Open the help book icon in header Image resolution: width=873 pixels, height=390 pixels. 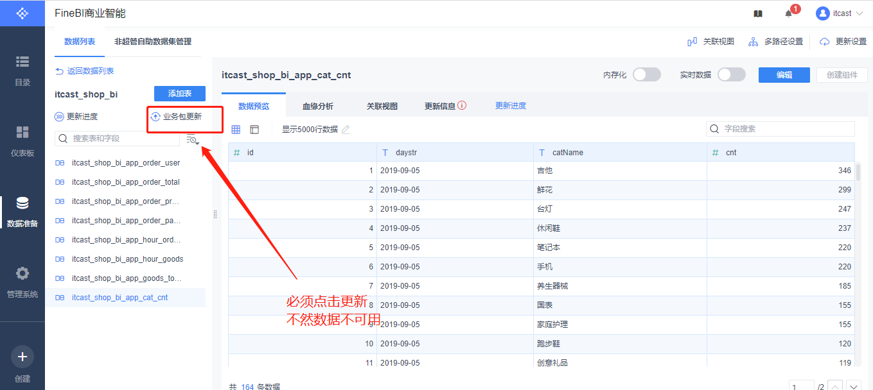758,13
